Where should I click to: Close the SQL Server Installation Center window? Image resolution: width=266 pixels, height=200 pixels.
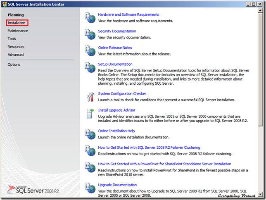[x=260, y=4]
